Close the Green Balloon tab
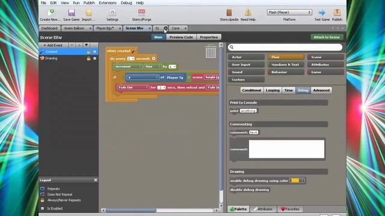The width and height of the screenshot is (385, 216). 90,28
